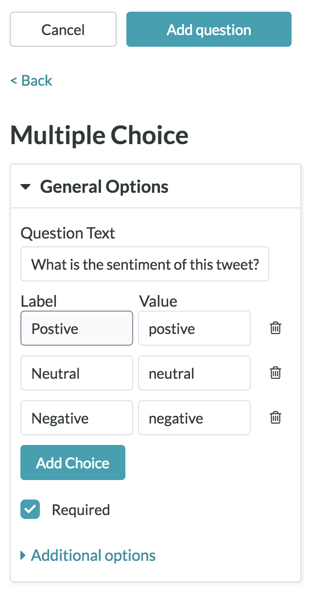Edit the negative value field
This screenshot has width=311, height=592.
tap(194, 418)
